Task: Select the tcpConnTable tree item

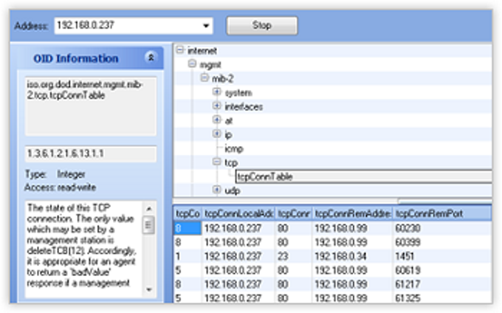Action: click(363, 176)
